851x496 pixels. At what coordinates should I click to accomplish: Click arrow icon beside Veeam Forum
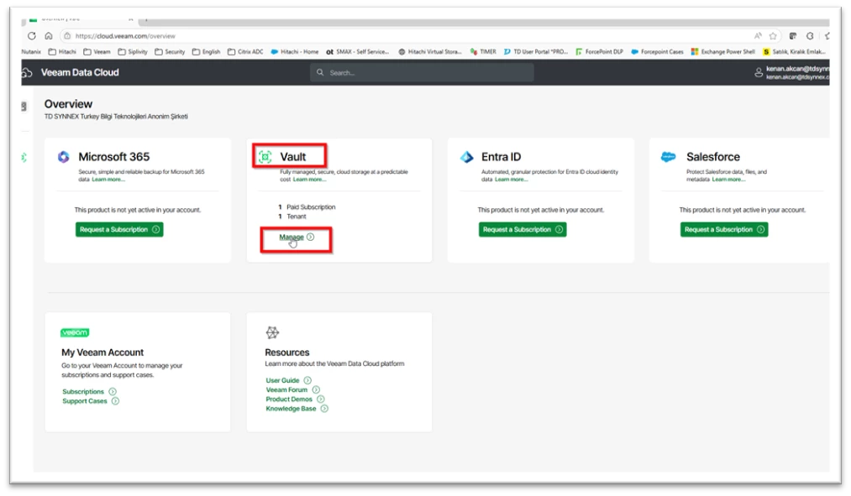click(316, 389)
